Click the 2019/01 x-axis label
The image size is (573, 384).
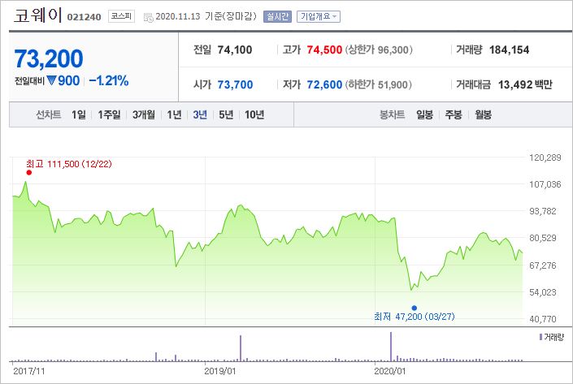coord(220,371)
